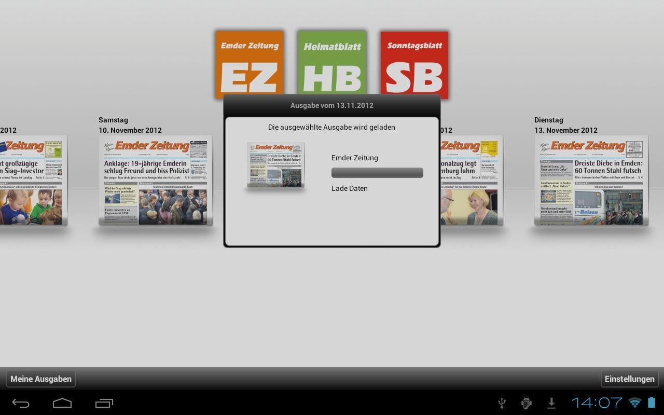Screen dimensions: 664x415
Task: Tap the battery status icon
Action: pos(652,403)
